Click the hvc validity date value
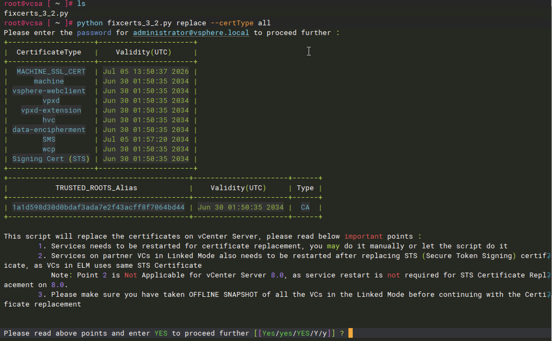 pos(146,120)
